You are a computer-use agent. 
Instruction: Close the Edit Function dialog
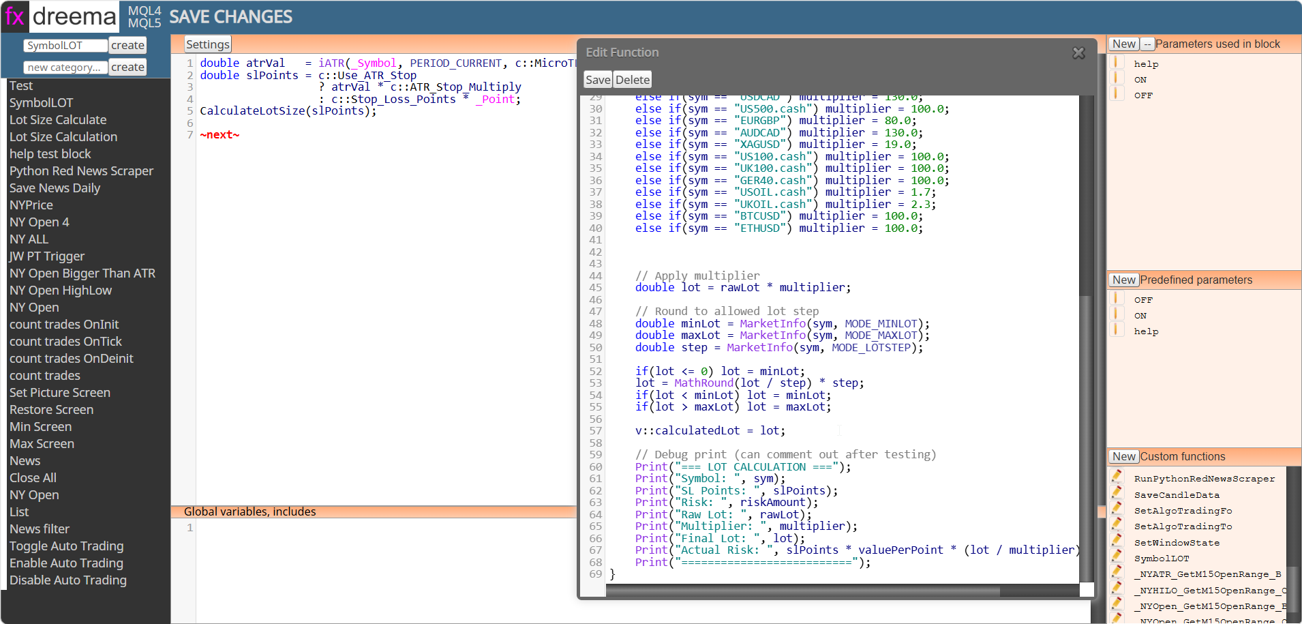[x=1078, y=53]
